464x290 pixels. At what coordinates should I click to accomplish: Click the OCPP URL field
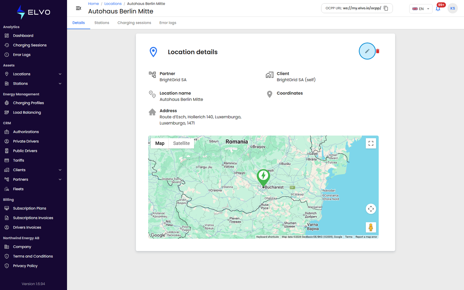click(x=357, y=8)
